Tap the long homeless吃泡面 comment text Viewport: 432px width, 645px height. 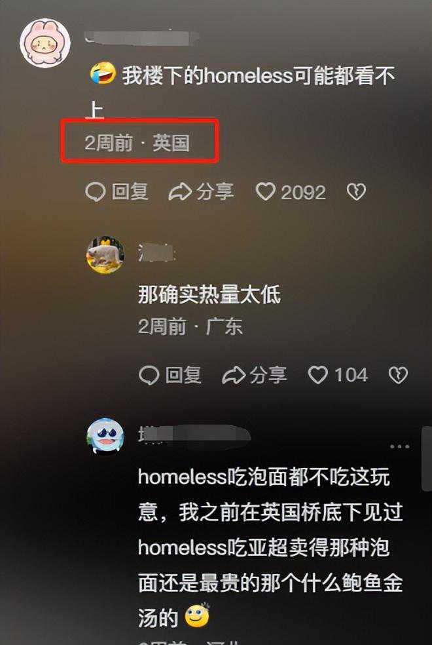pos(270,547)
